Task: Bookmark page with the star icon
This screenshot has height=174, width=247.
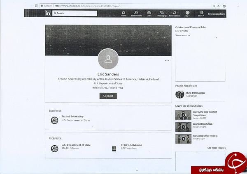Action: [218, 6]
